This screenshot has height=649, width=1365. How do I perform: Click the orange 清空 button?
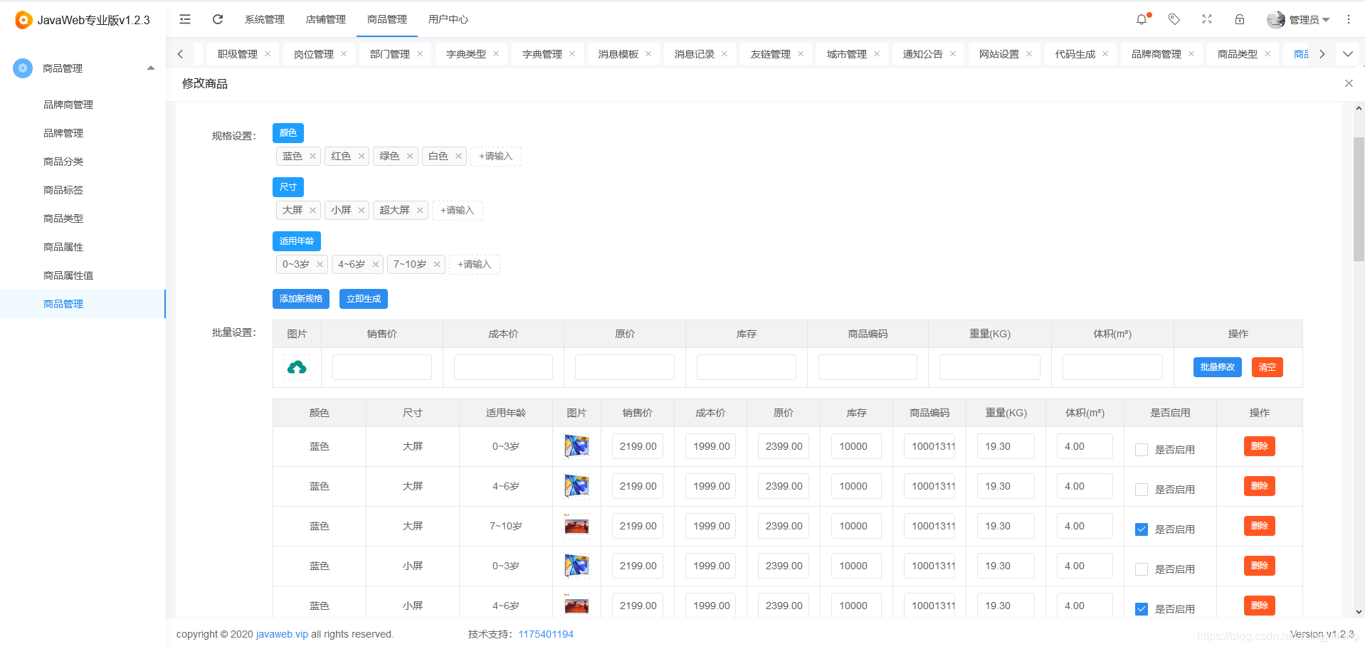point(1267,367)
